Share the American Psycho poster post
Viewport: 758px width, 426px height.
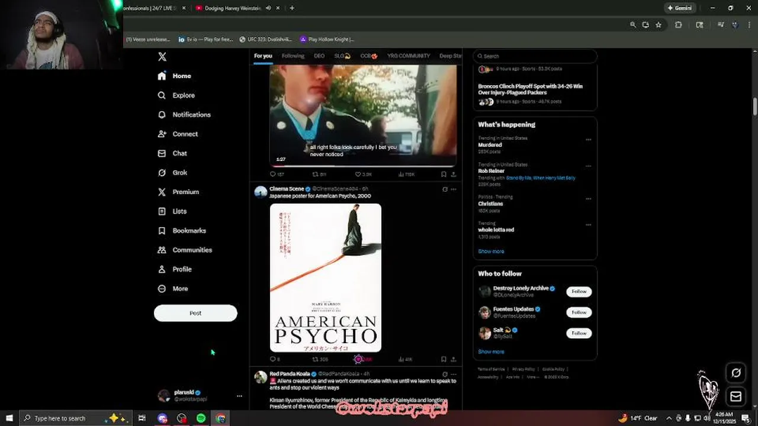[454, 359]
